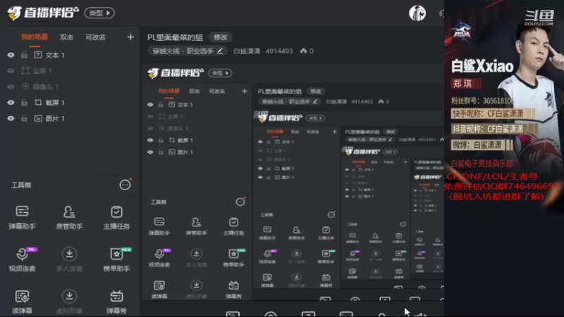Click the camera type icon of 摄像头 1
Viewport: 564px width, 317px height.
[x=25, y=87]
